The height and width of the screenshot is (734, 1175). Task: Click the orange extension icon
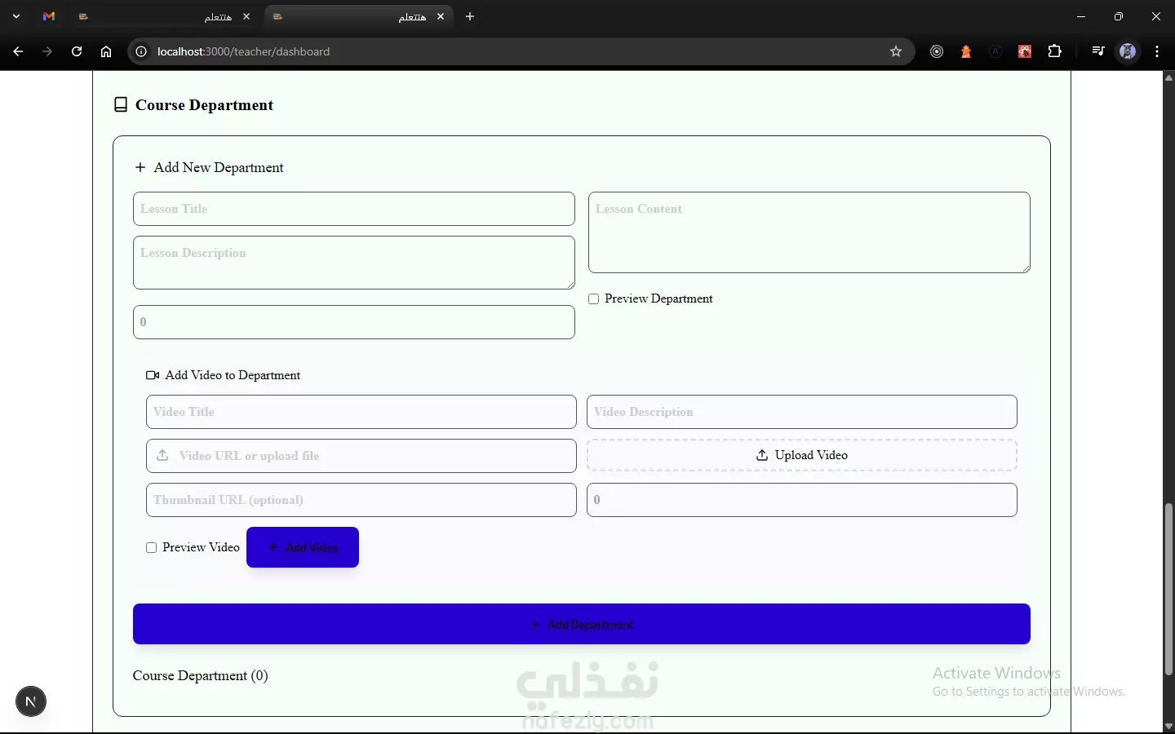[x=966, y=51]
